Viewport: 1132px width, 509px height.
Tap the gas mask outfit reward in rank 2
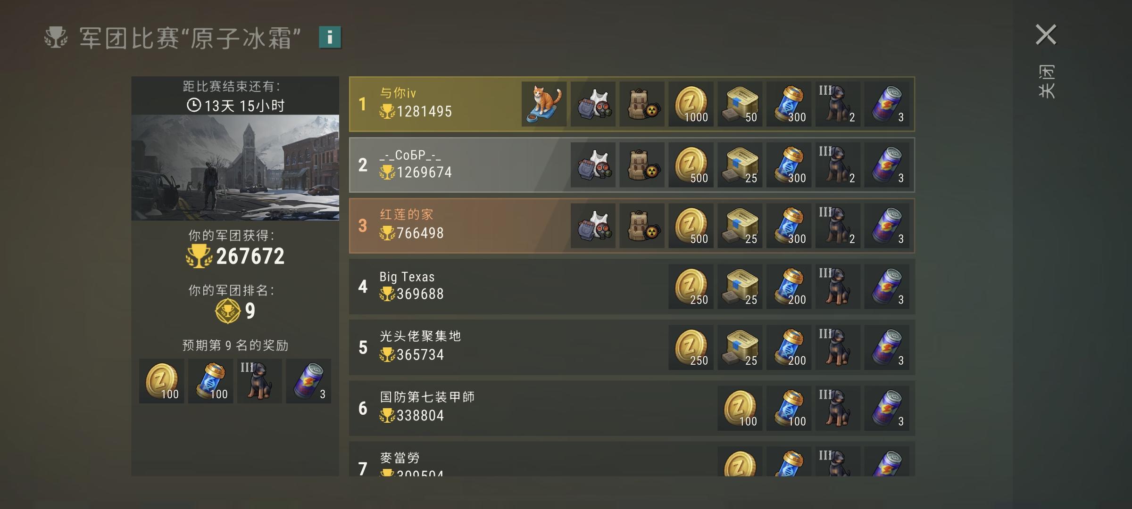pyautogui.click(x=593, y=165)
